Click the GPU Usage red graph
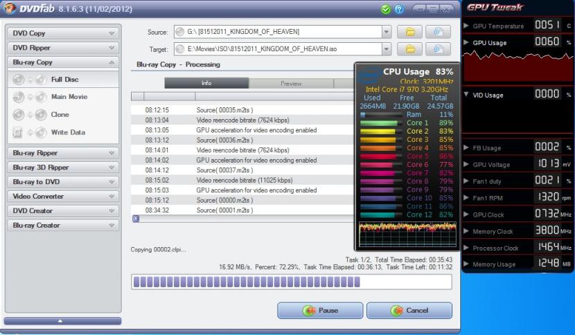Viewport: 575px width, 335px height. pos(517,66)
